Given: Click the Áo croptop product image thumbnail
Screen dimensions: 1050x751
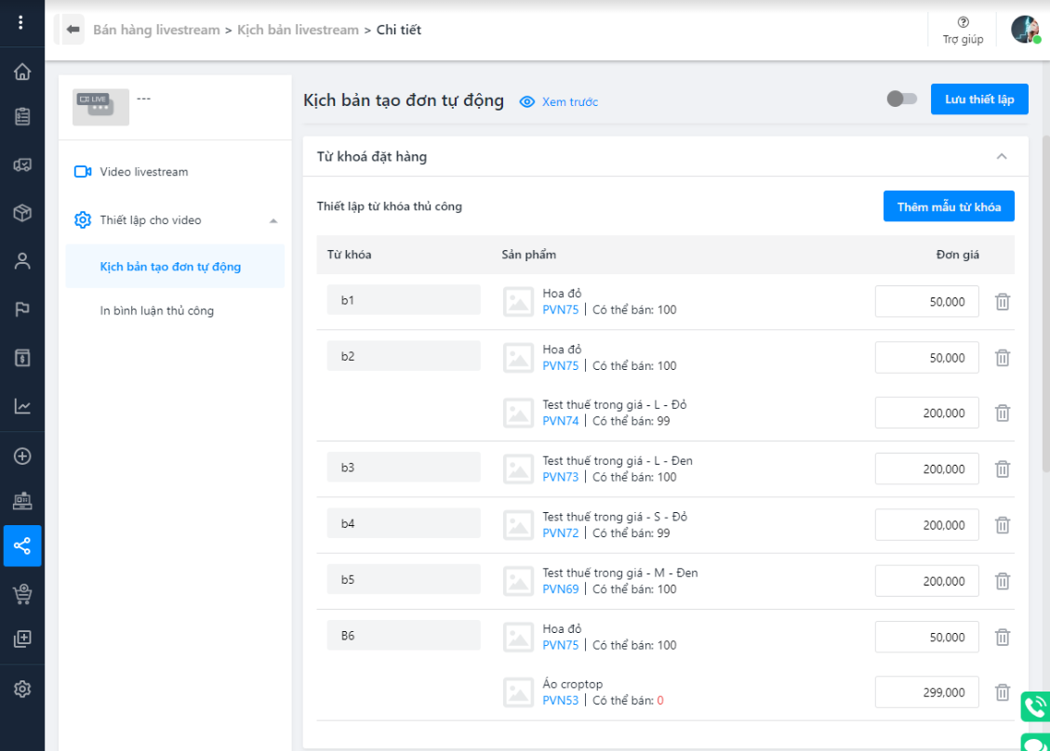Looking at the screenshot, I should pos(518,692).
